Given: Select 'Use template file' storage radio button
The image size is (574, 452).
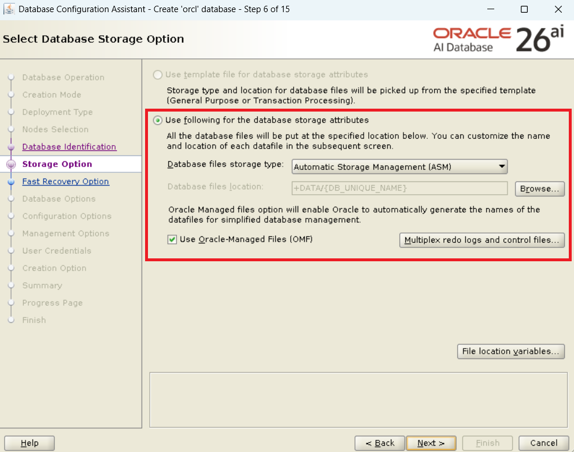Looking at the screenshot, I should coord(158,75).
